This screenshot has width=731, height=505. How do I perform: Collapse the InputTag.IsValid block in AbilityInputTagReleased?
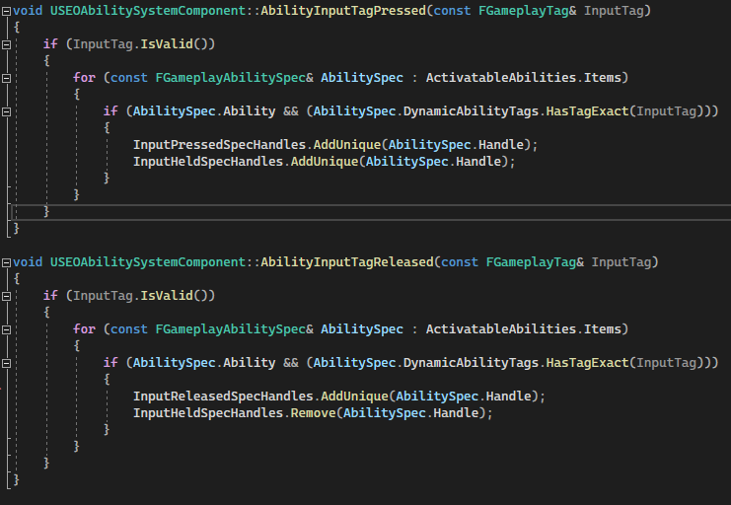7,296
